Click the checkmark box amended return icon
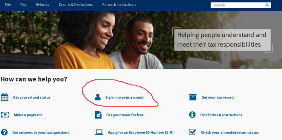Viewport: 282px width, 140px height. coord(192,132)
